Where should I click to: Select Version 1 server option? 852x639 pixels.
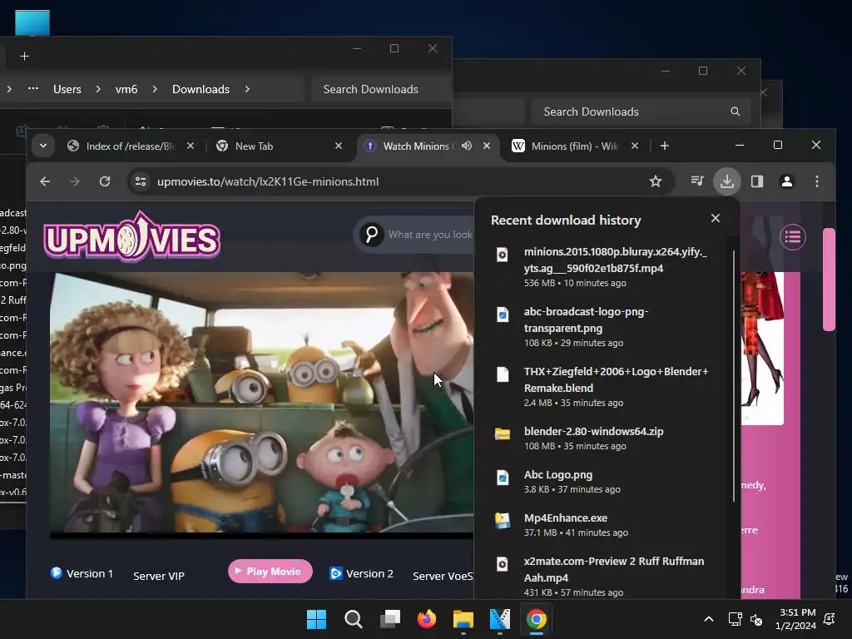pos(82,573)
